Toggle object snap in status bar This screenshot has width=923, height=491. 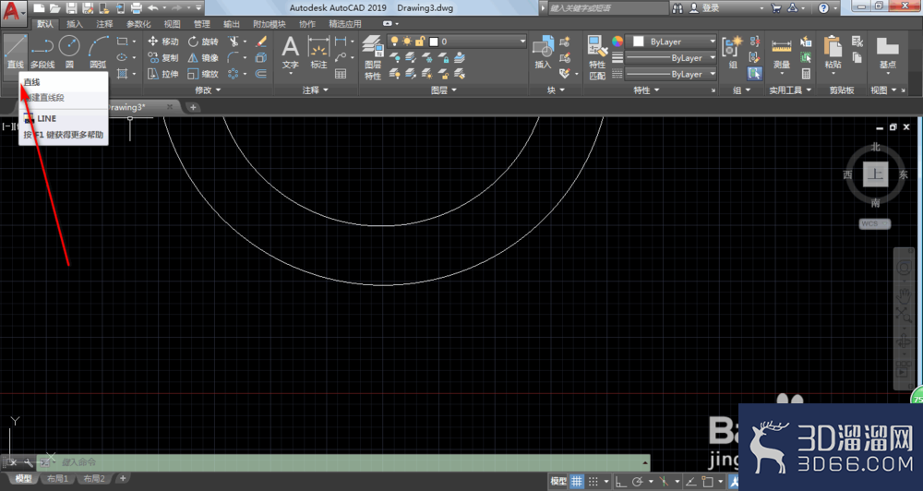(x=708, y=481)
